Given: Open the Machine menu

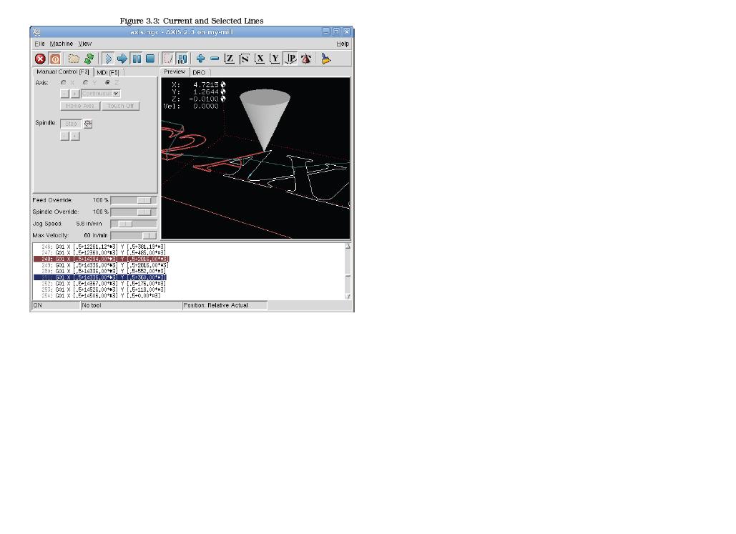Looking at the screenshot, I should coord(62,44).
